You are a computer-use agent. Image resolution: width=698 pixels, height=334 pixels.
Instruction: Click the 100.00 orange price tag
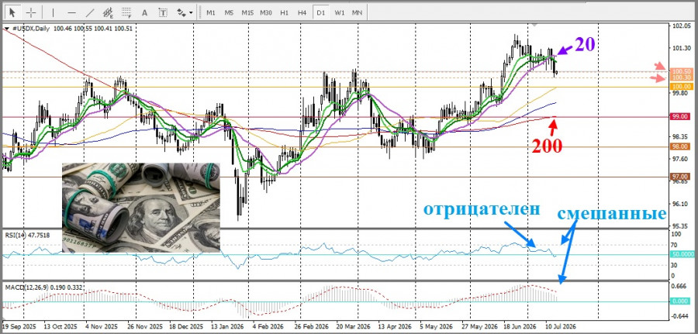click(x=682, y=86)
